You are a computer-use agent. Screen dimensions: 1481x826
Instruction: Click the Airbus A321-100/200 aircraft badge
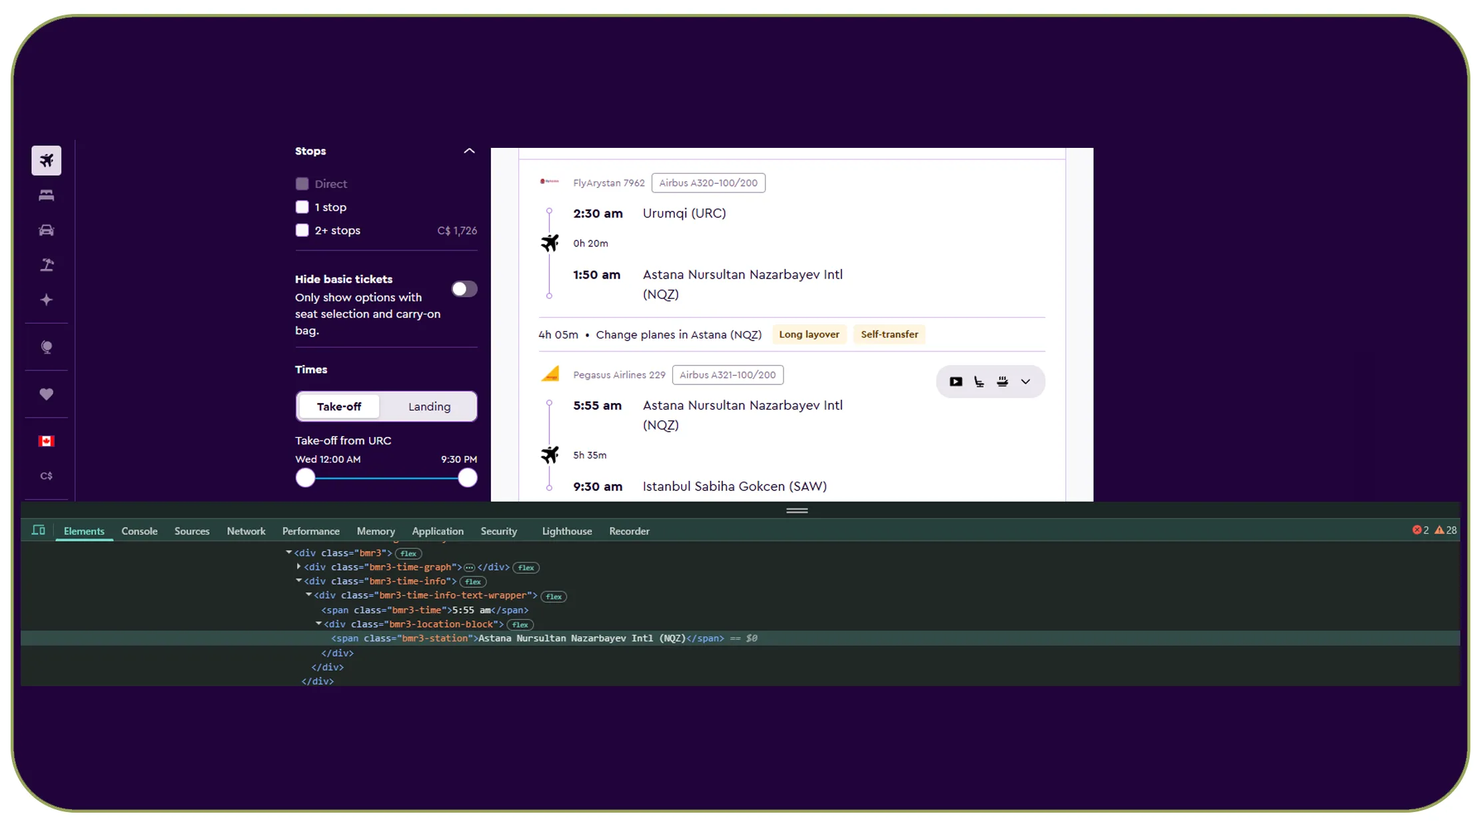click(x=728, y=375)
